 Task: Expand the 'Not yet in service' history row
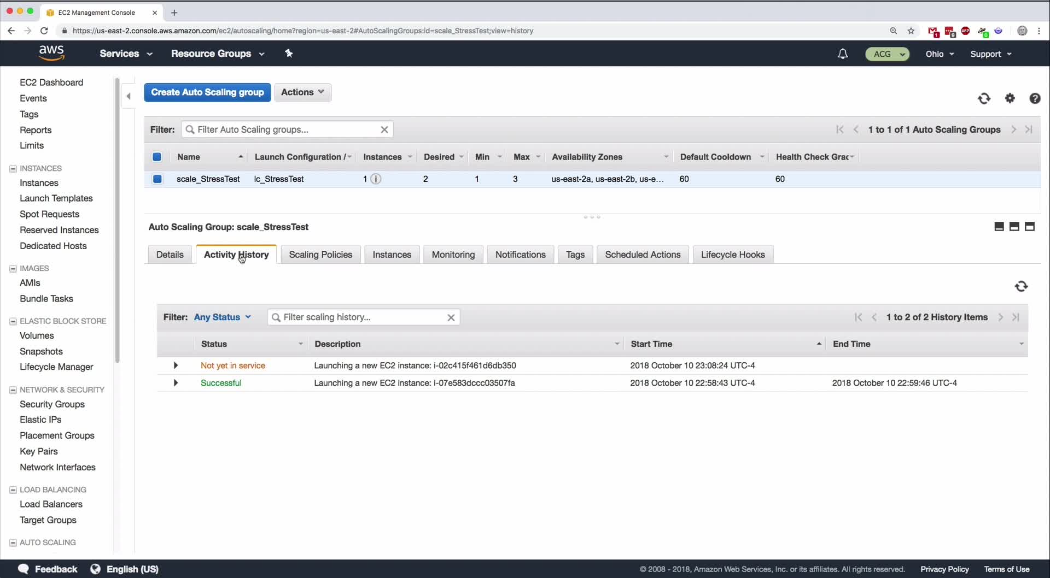tap(176, 365)
